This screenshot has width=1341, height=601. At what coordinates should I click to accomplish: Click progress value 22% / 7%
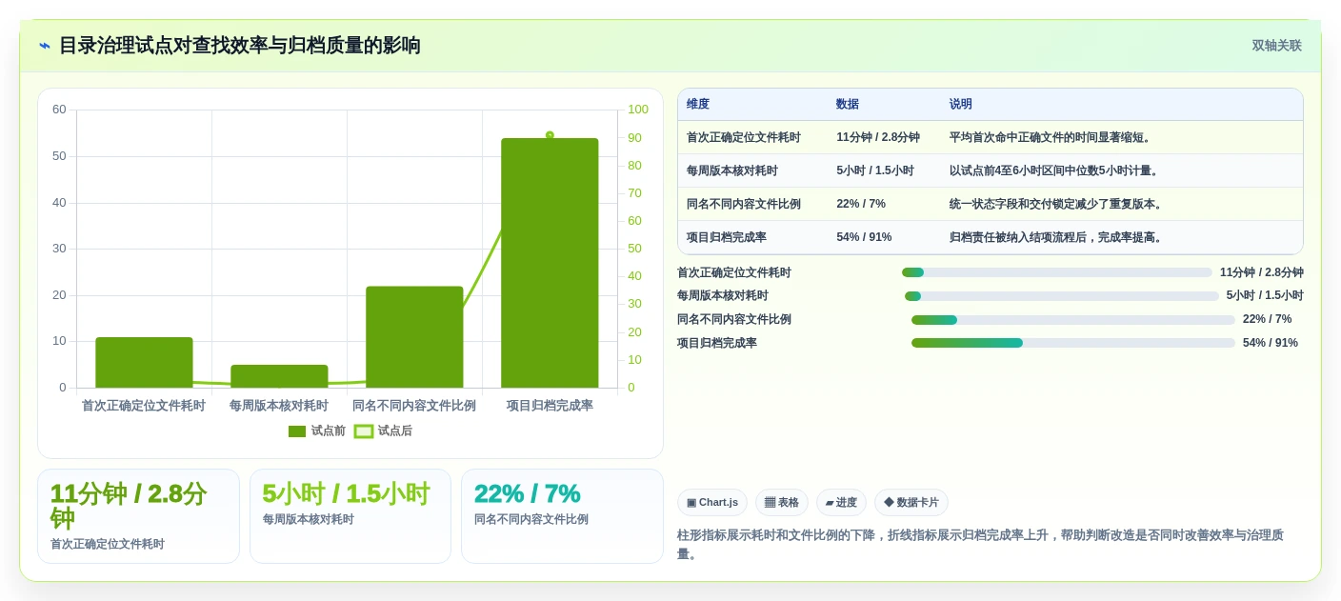(x=1268, y=319)
